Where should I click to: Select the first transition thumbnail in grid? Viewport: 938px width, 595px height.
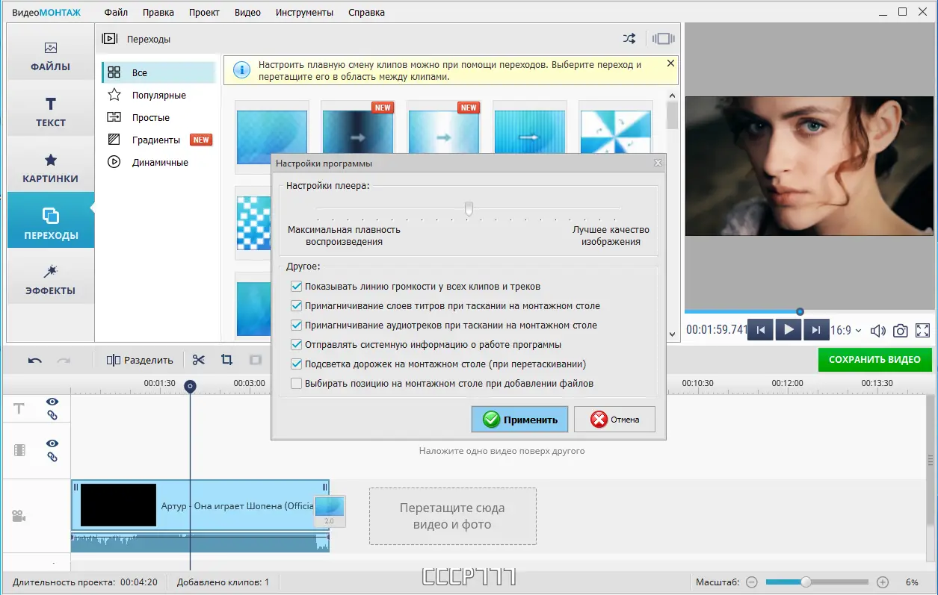272,136
